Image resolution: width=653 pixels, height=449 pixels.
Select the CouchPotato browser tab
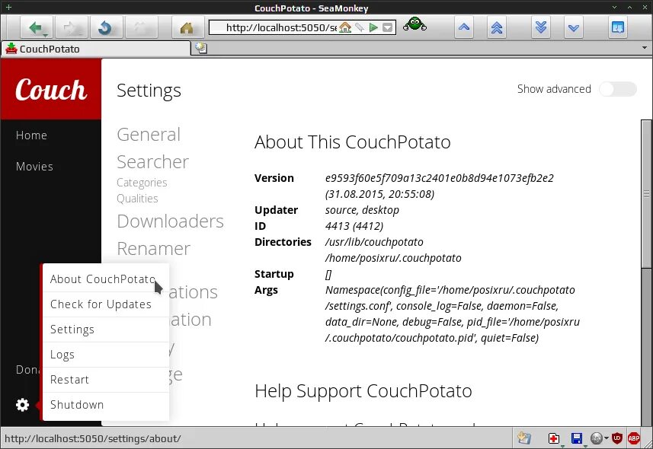pyautogui.click(x=95, y=49)
